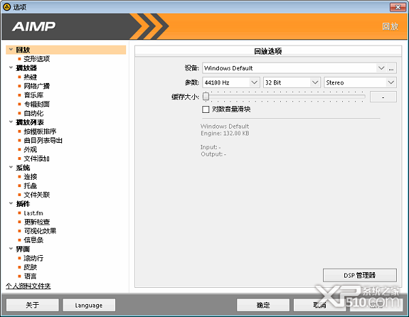Open the 托盘 settings page

point(30,186)
